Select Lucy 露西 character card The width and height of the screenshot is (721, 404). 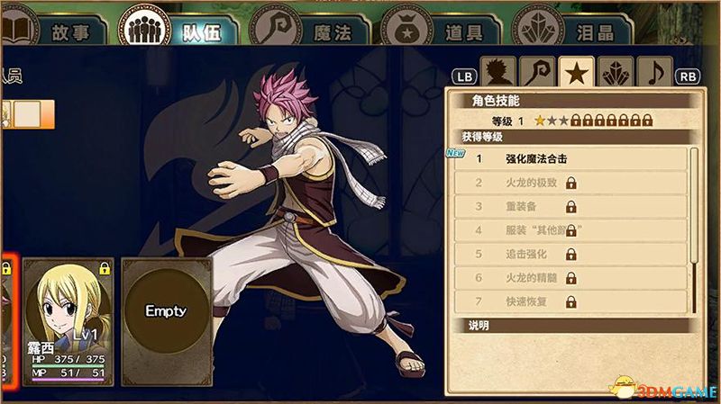(68, 321)
